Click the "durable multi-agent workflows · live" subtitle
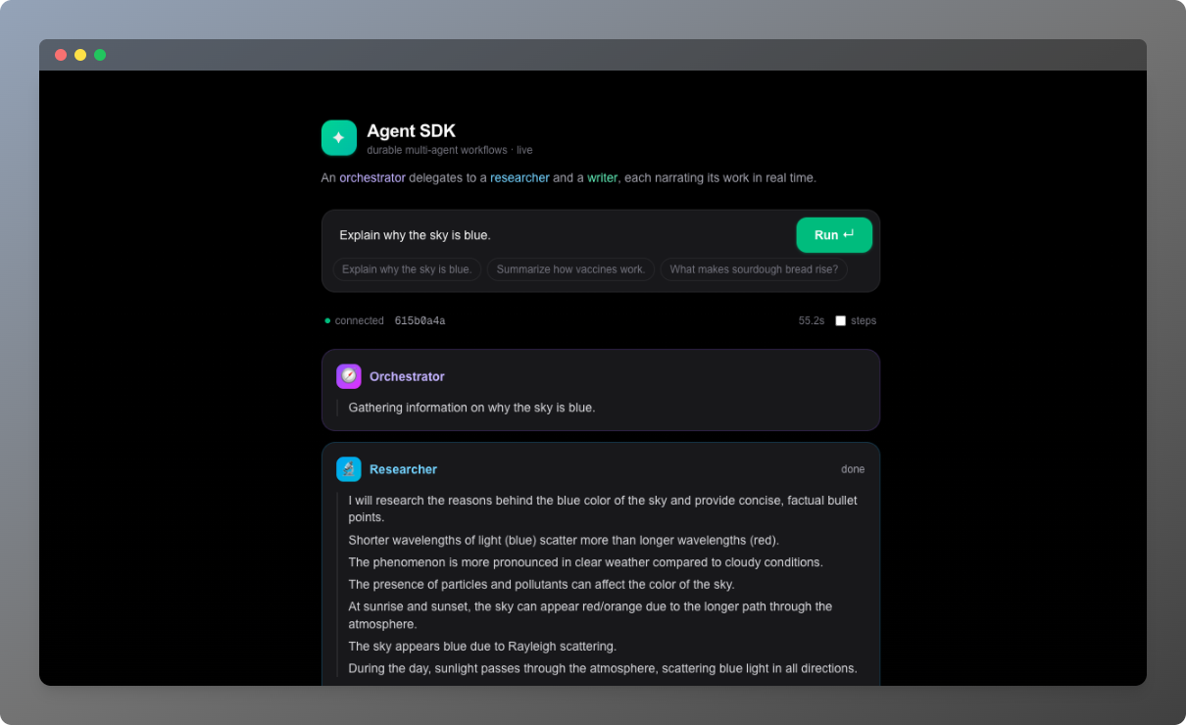This screenshot has width=1186, height=725. [x=450, y=150]
